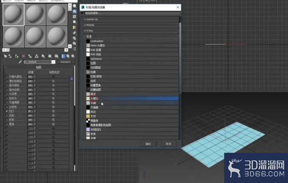Image resolution: width=288 pixels, height=183 pixels.
Task: Select the first highlighted sample sphere slot
Action: [14, 14]
